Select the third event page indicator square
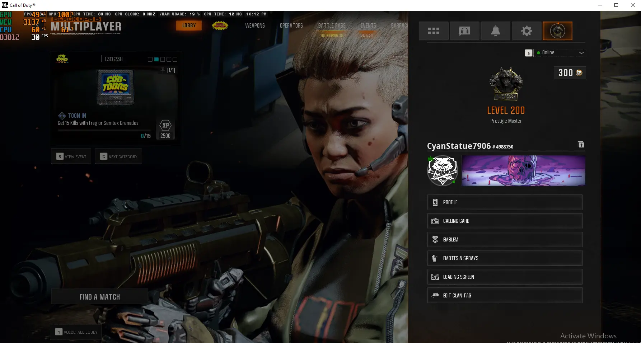The image size is (641, 343). [x=163, y=59]
